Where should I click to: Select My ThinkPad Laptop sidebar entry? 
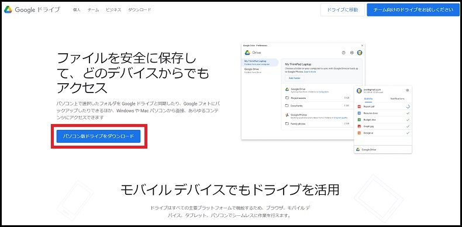260,62
